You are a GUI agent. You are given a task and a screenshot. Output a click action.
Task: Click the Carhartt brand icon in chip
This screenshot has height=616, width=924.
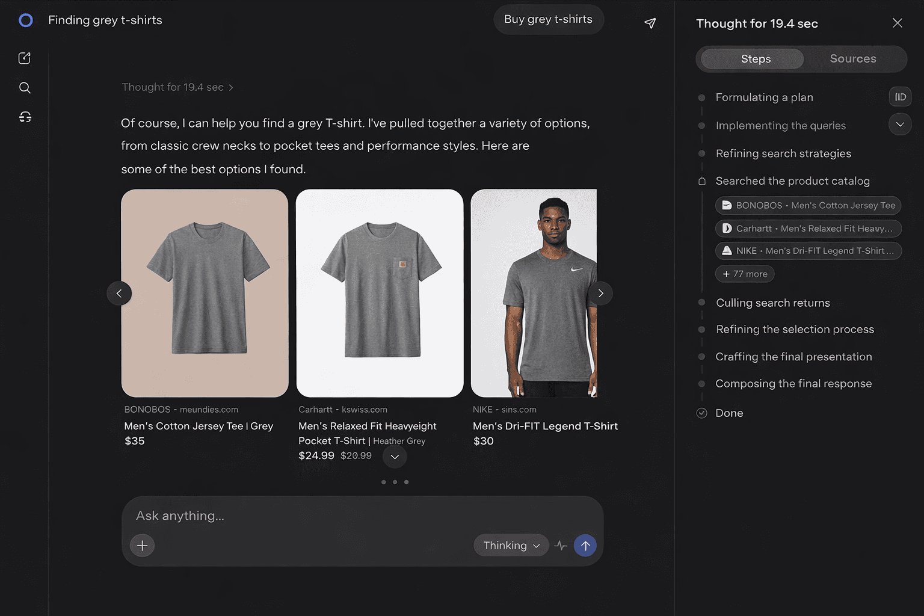click(x=727, y=229)
